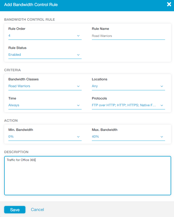Click the Rule Status chevron arrow
This screenshot has width=174, height=217.
(x=78, y=55)
